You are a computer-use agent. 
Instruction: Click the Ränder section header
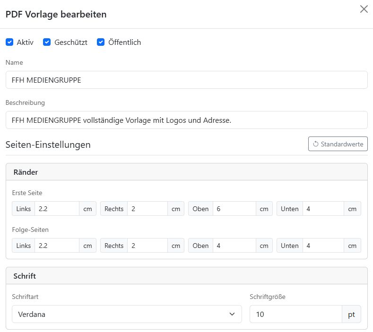[186, 172]
